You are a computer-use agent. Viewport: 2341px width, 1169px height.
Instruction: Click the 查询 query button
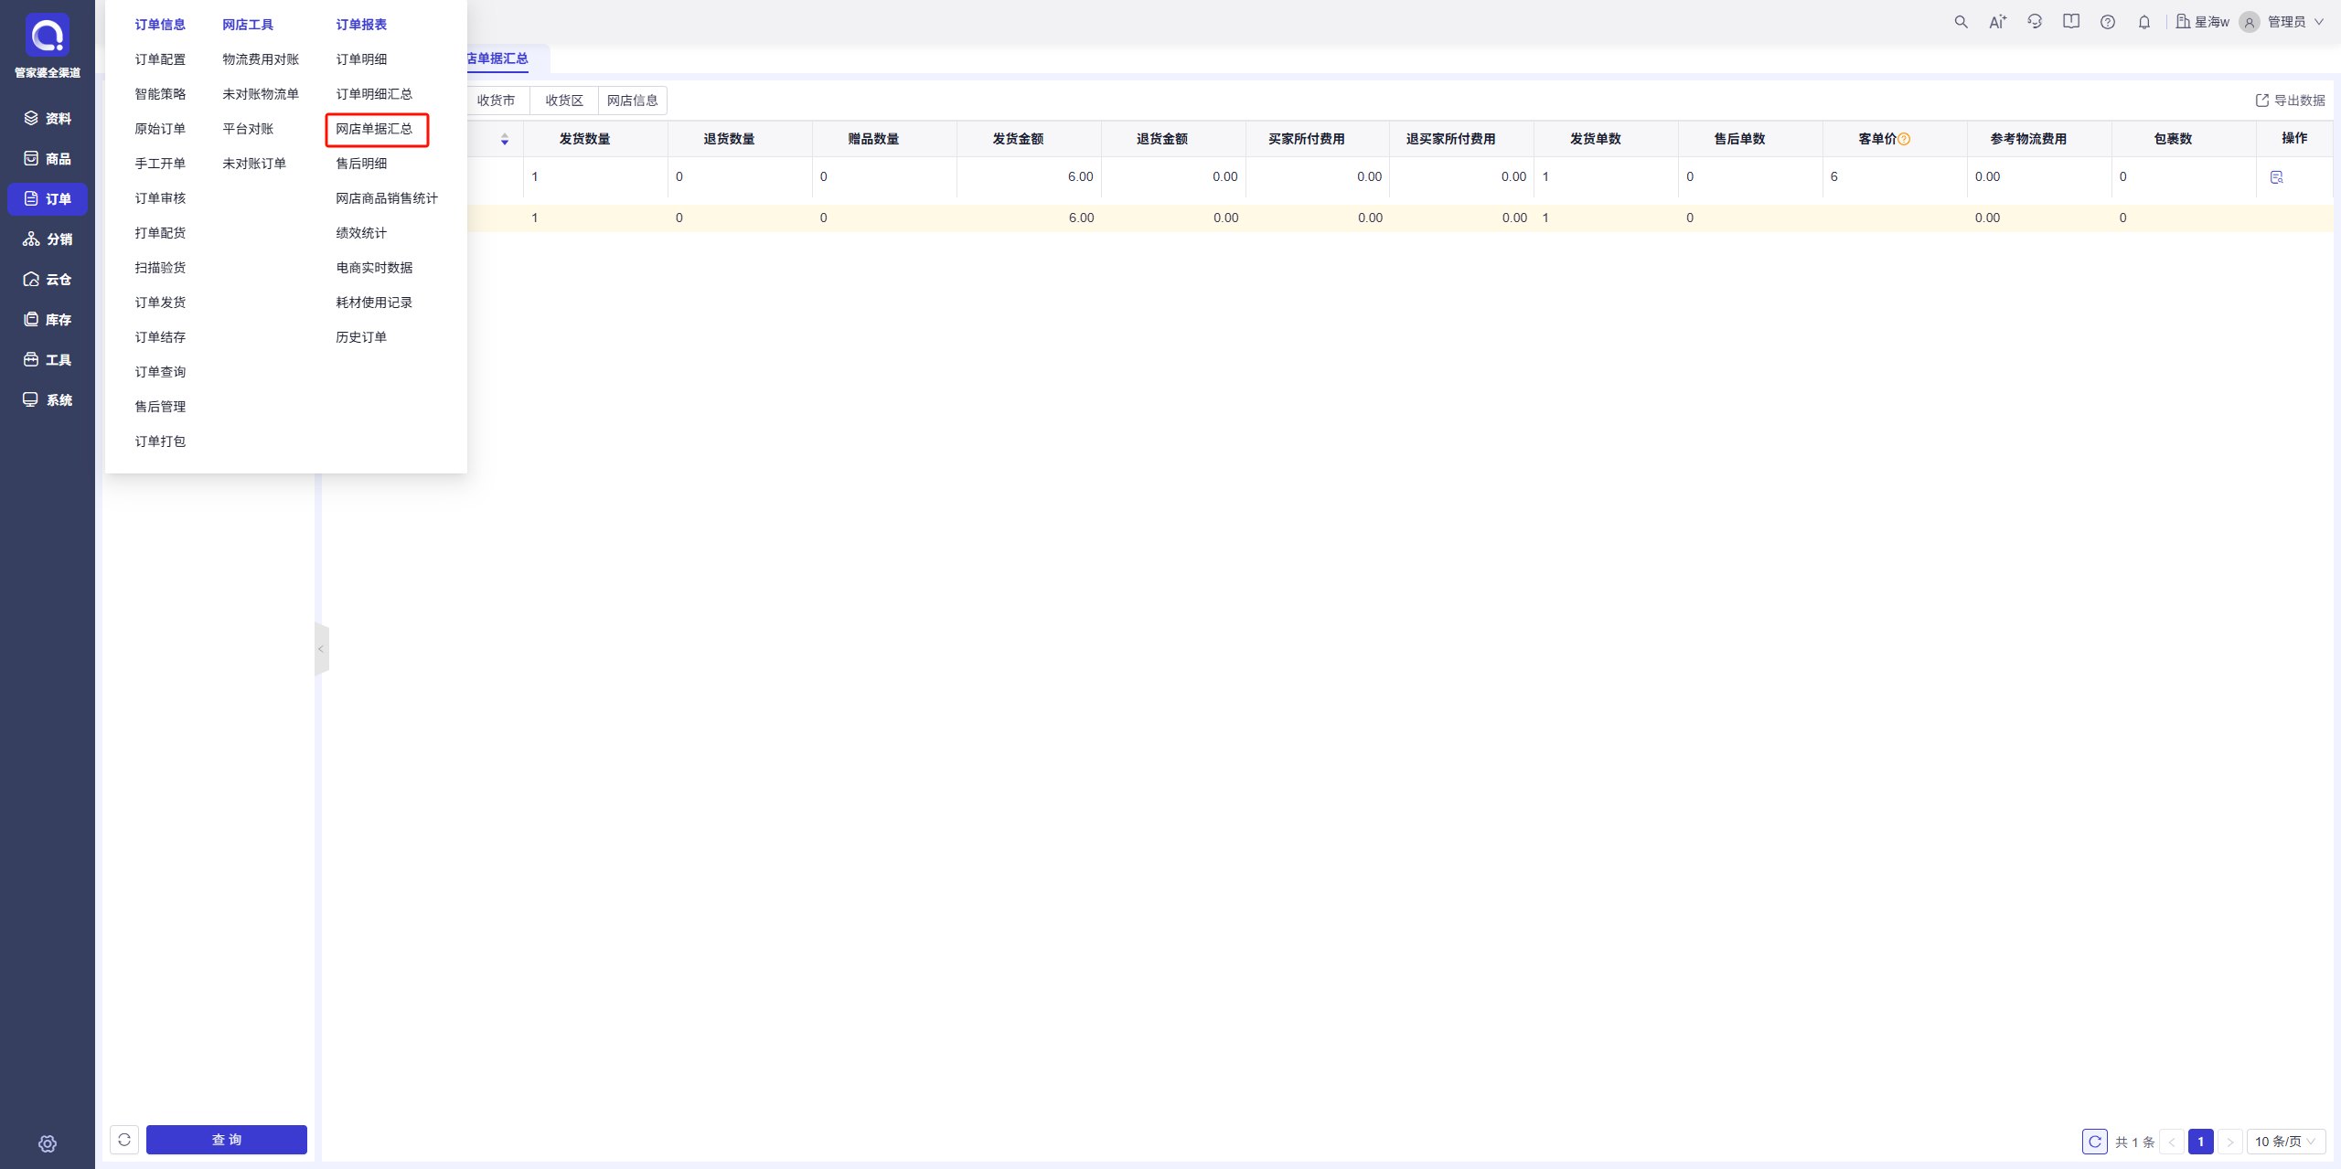[x=227, y=1140]
